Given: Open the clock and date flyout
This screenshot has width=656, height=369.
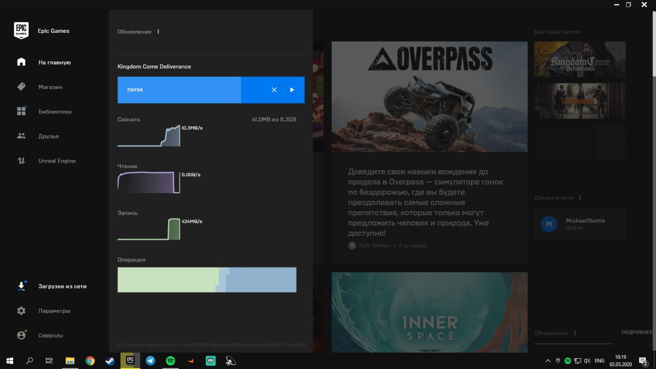Looking at the screenshot, I should click(x=621, y=361).
